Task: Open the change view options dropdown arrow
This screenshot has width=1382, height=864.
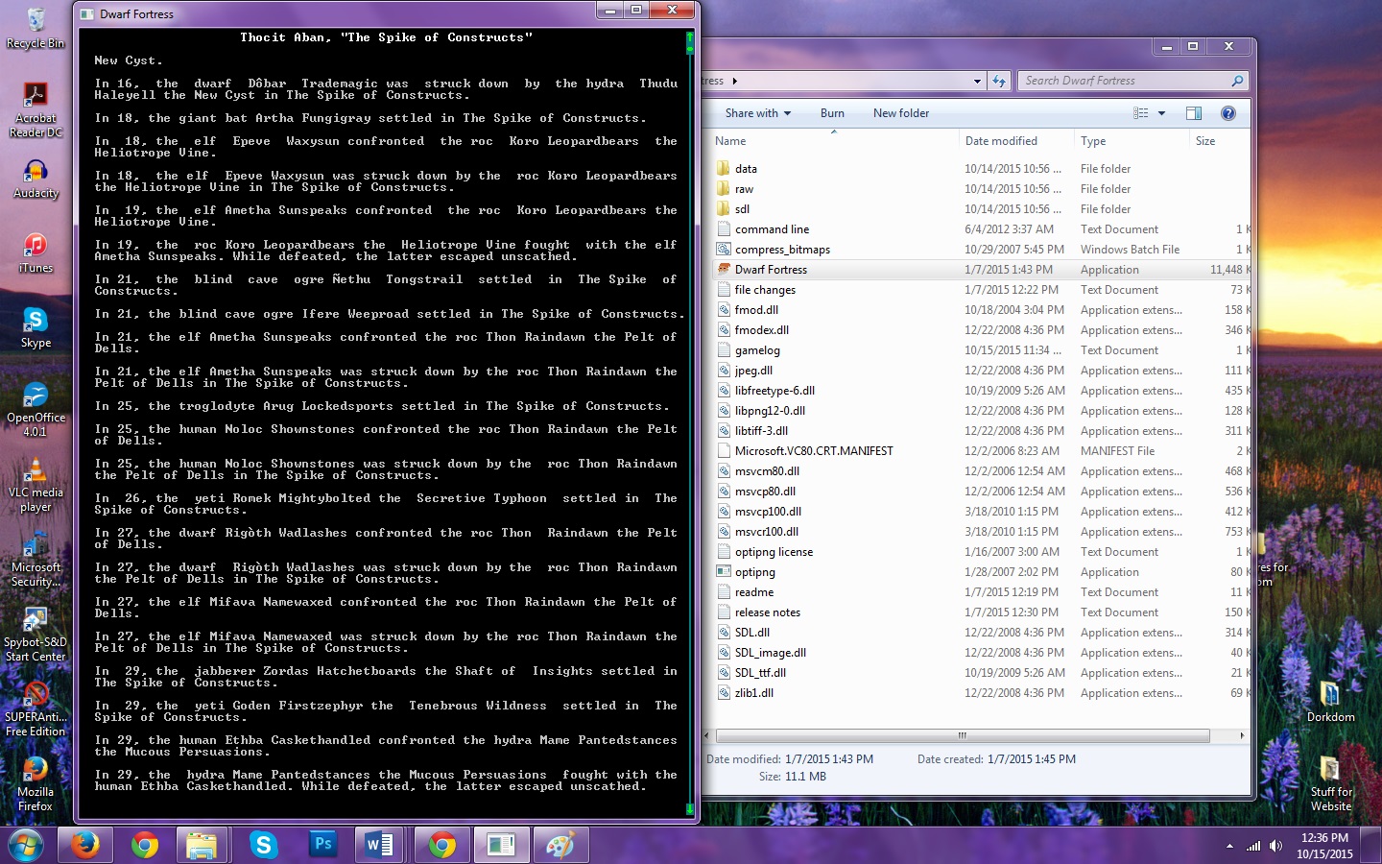Action: coord(1161,113)
